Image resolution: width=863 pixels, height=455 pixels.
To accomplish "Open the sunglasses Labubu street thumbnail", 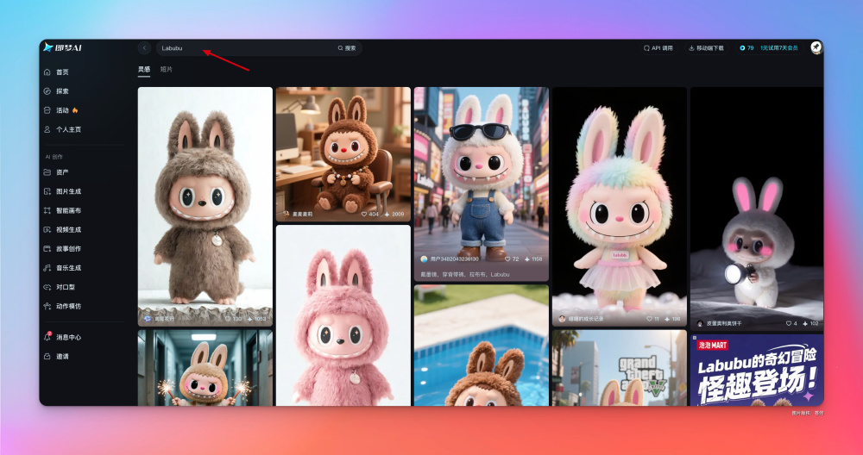I will tap(482, 184).
